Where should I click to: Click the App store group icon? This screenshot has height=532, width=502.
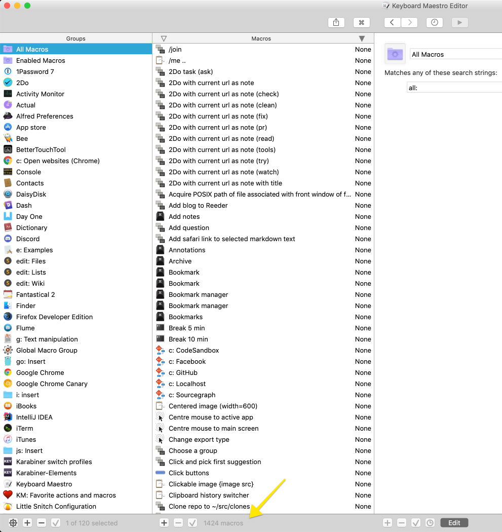click(8, 128)
